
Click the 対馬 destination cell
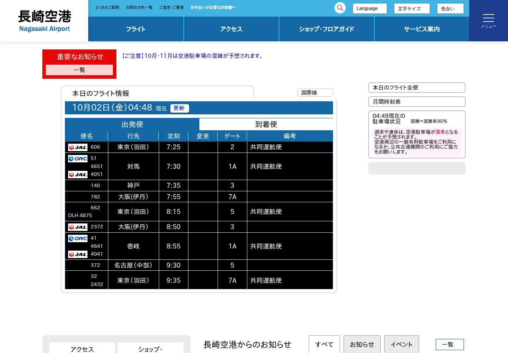133,166
